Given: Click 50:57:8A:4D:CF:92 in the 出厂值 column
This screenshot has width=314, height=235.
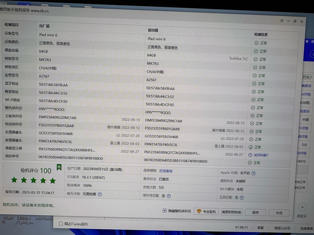Looking at the screenshot, I should coord(53,101).
